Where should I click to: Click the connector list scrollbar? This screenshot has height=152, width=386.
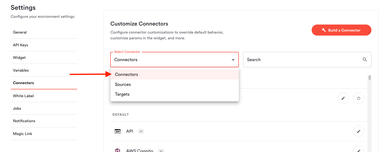369,78
